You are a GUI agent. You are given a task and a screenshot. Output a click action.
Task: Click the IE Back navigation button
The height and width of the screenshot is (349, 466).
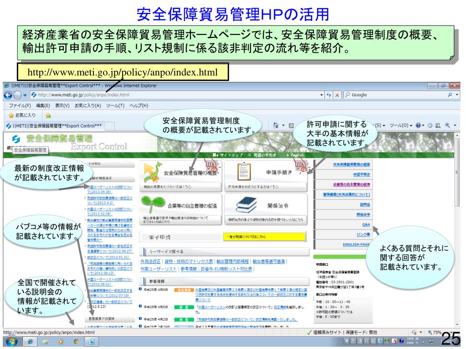[8, 95]
